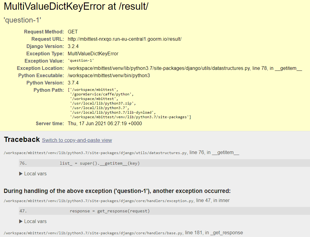
Task: Click the Exception Location file path value
Action: tap(185, 68)
